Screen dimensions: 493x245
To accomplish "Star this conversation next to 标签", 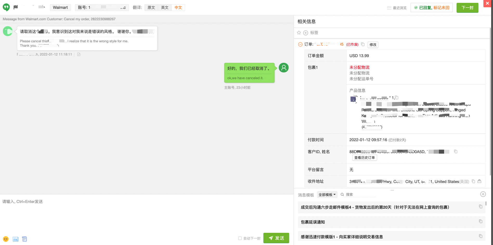I will click(x=299, y=32).
